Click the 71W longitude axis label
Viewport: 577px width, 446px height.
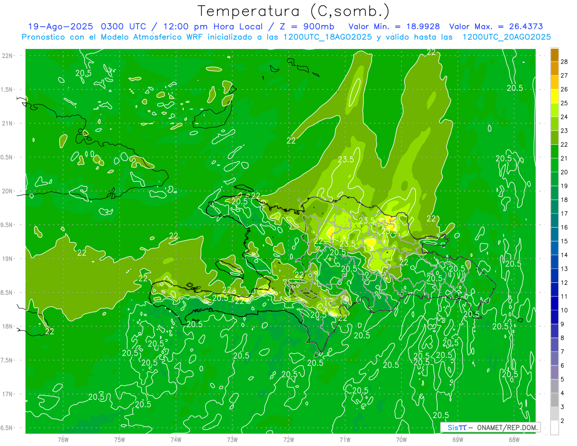[345, 439]
